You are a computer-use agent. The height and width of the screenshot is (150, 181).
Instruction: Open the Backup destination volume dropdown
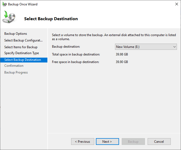(146, 47)
